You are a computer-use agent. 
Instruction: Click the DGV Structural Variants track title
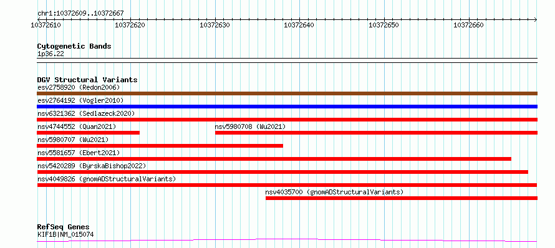click(x=87, y=80)
